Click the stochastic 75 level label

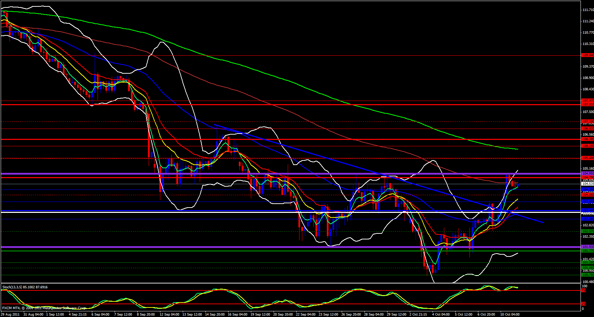point(583,290)
